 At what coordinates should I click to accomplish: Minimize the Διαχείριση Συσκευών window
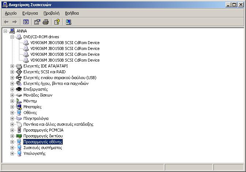tap(228, 5)
